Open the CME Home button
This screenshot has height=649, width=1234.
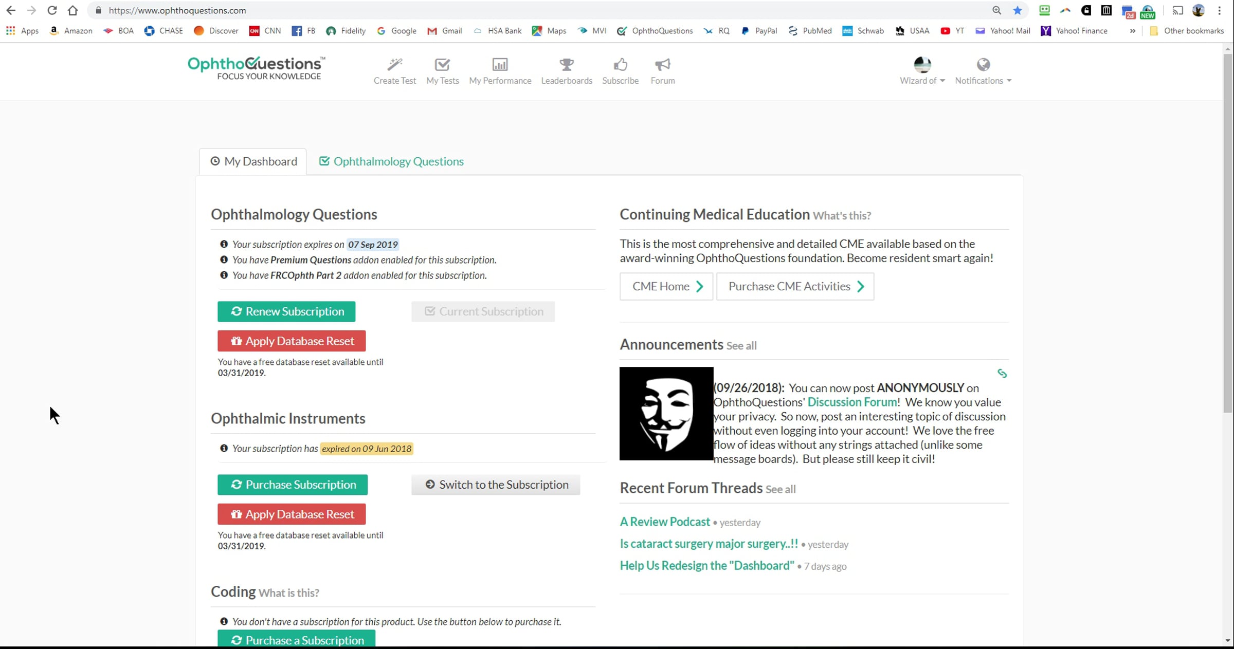coord(666,286)
